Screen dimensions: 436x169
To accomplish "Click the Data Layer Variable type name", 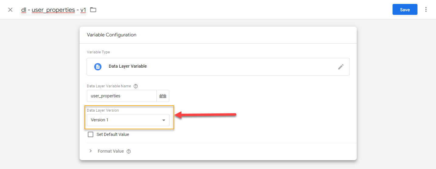I will [x=128, y=66].
